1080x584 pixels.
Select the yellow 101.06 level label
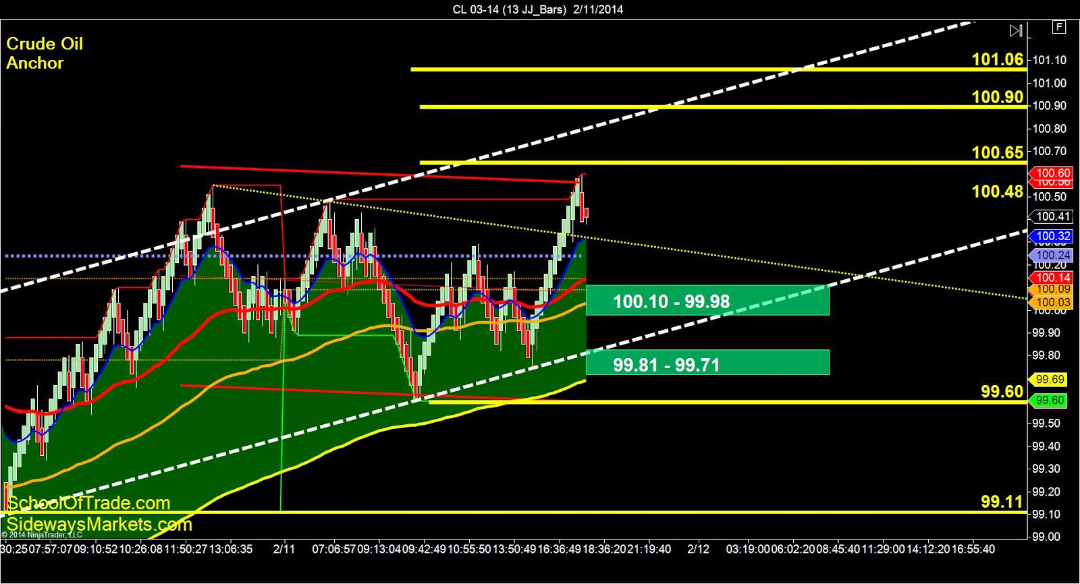point(997,59)
